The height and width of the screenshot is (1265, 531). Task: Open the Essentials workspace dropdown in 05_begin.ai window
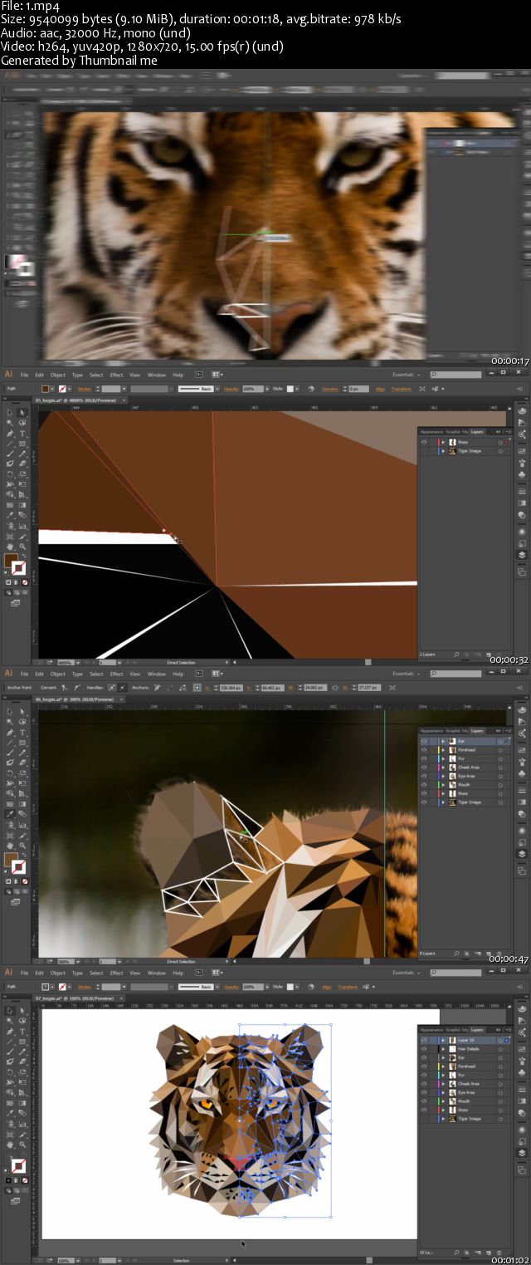pos(407,375)
